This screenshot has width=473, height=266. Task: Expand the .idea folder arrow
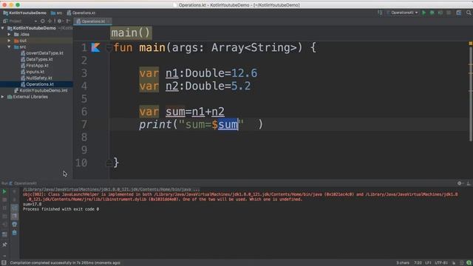[9, 35]
